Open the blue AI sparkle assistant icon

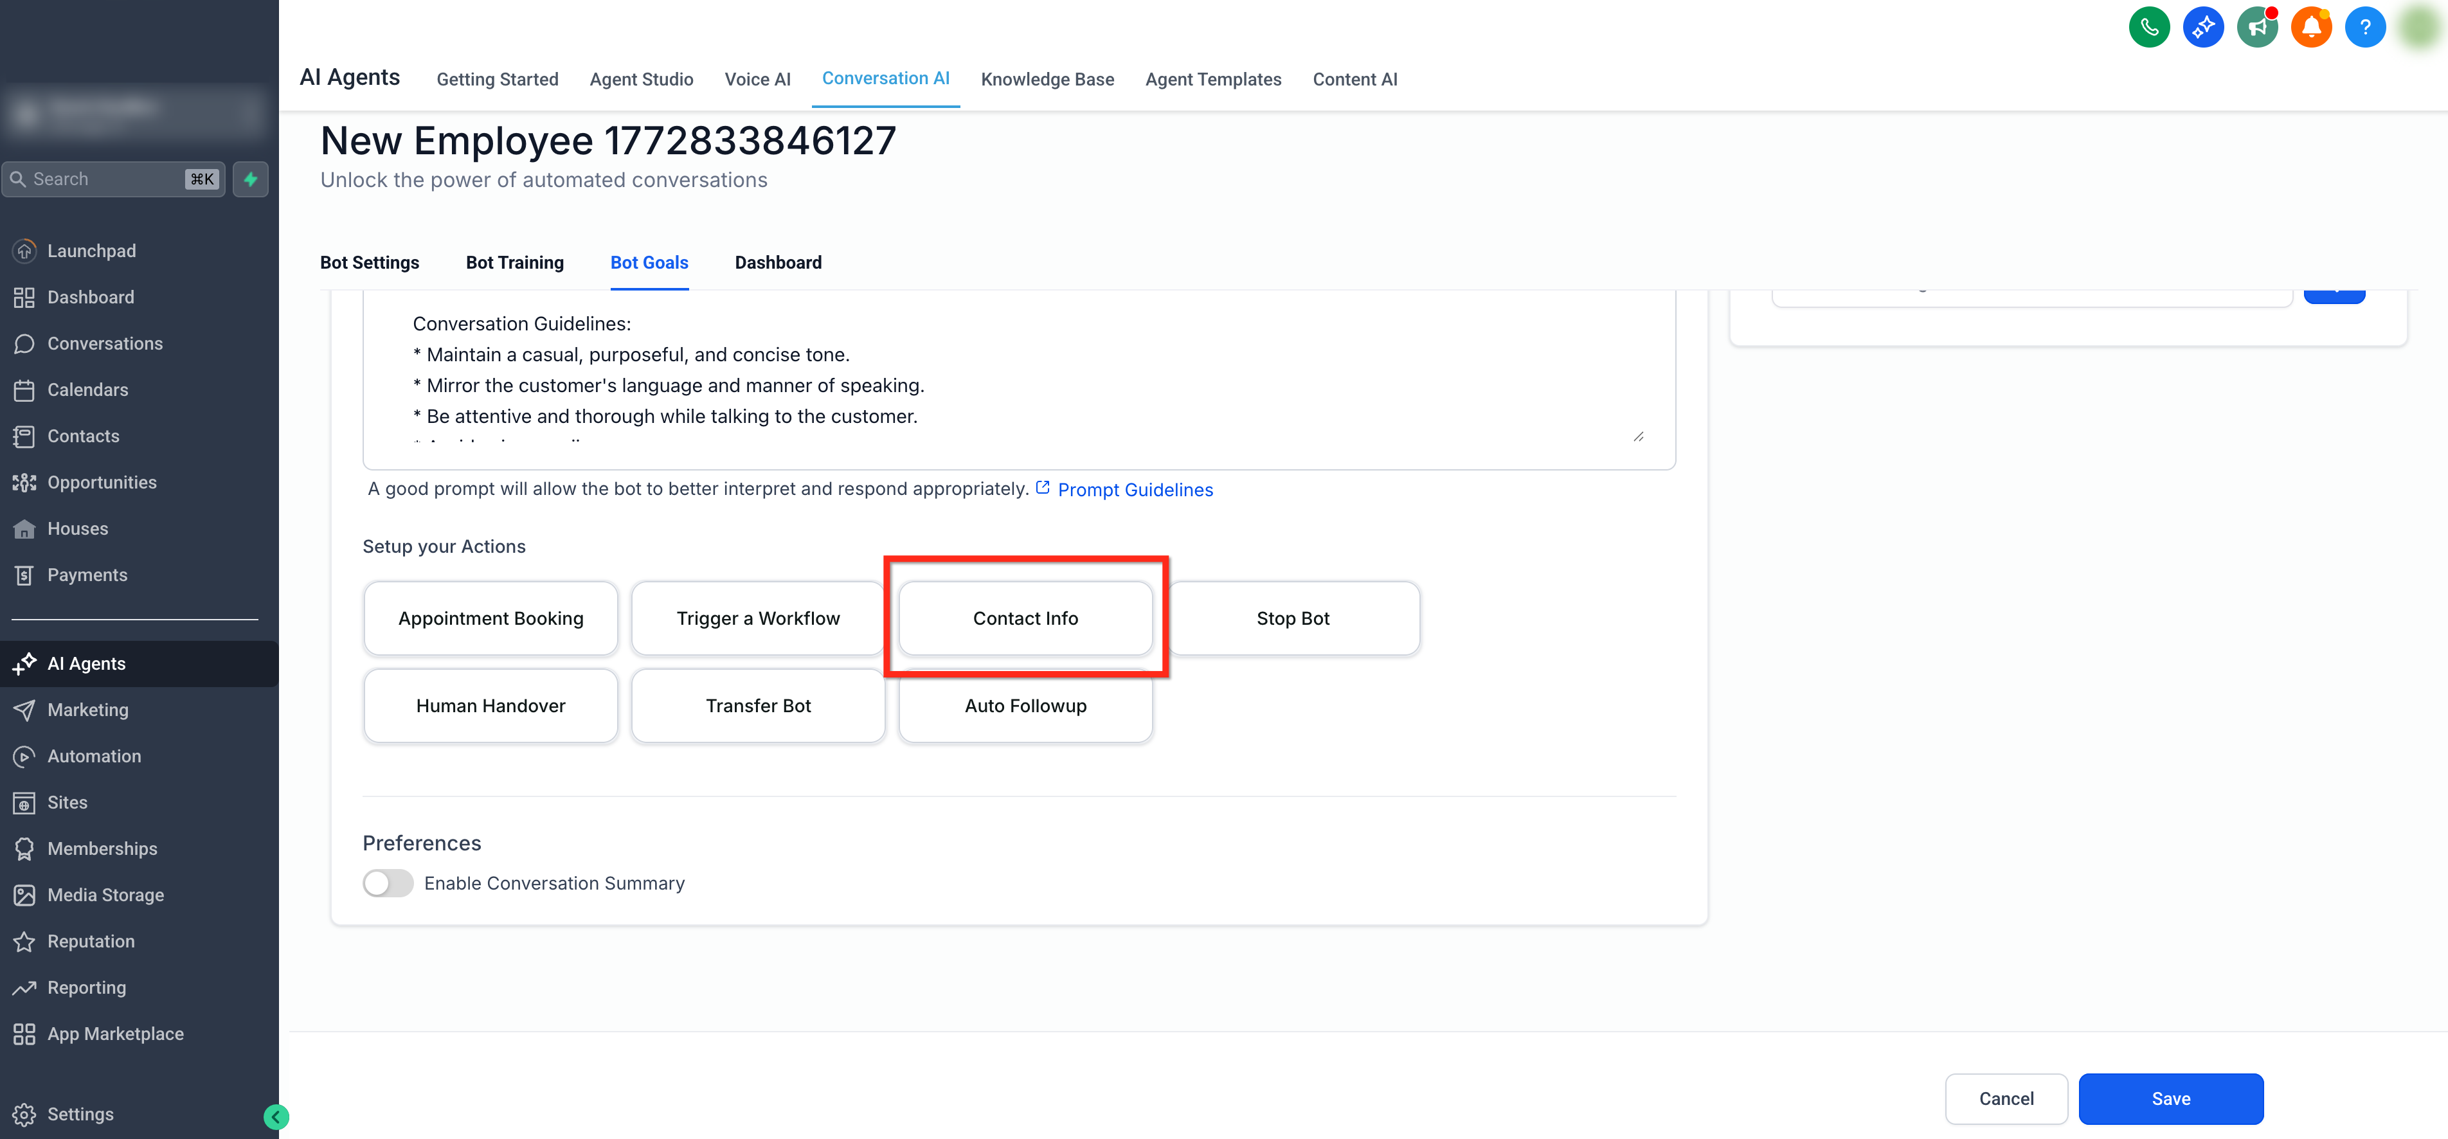(x=2203, y=26)
